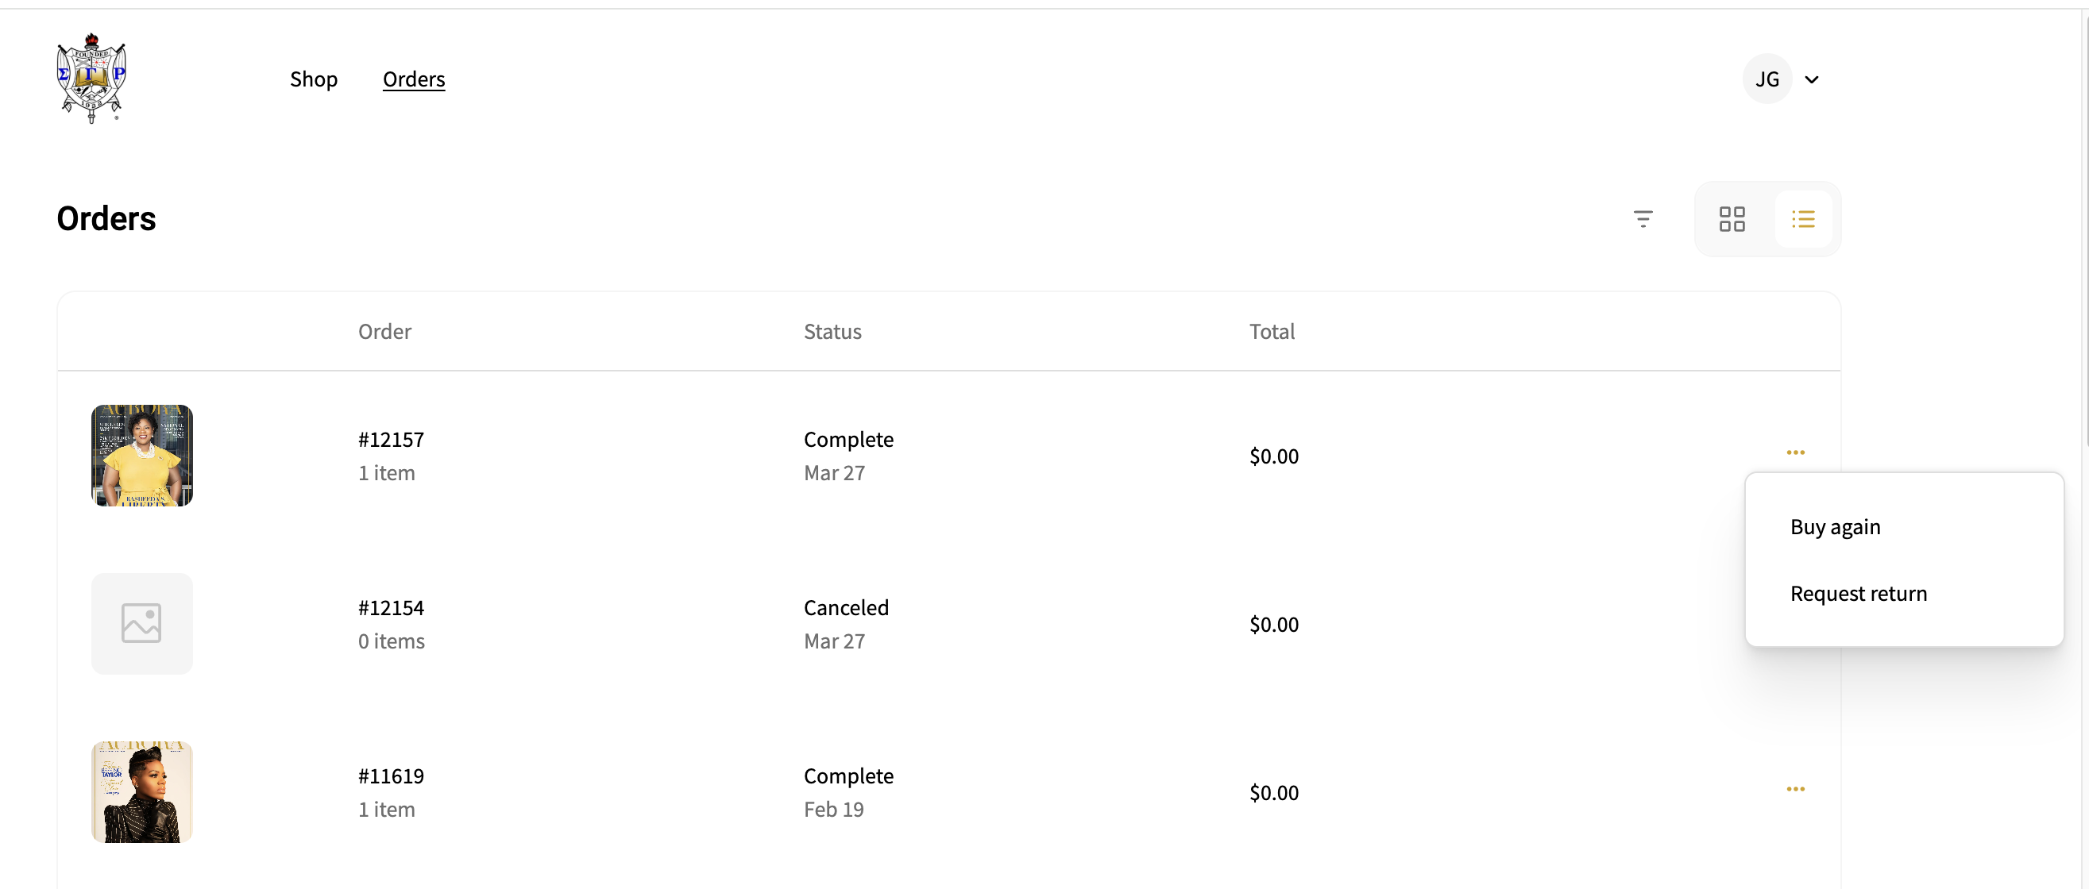
Task: Click the Sigma Gamma Rho crest logo
Action: tap(91, 79)
